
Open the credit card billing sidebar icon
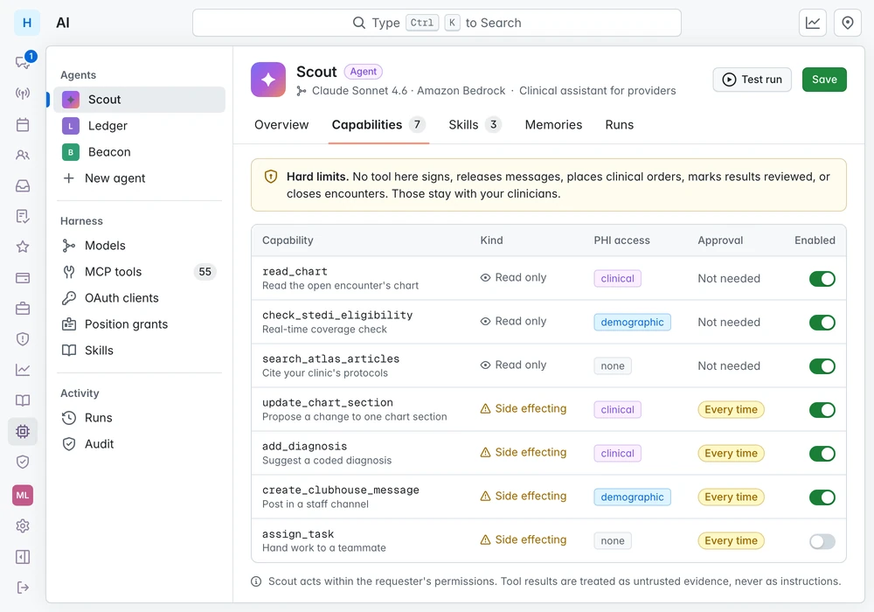tap(23, 277)
